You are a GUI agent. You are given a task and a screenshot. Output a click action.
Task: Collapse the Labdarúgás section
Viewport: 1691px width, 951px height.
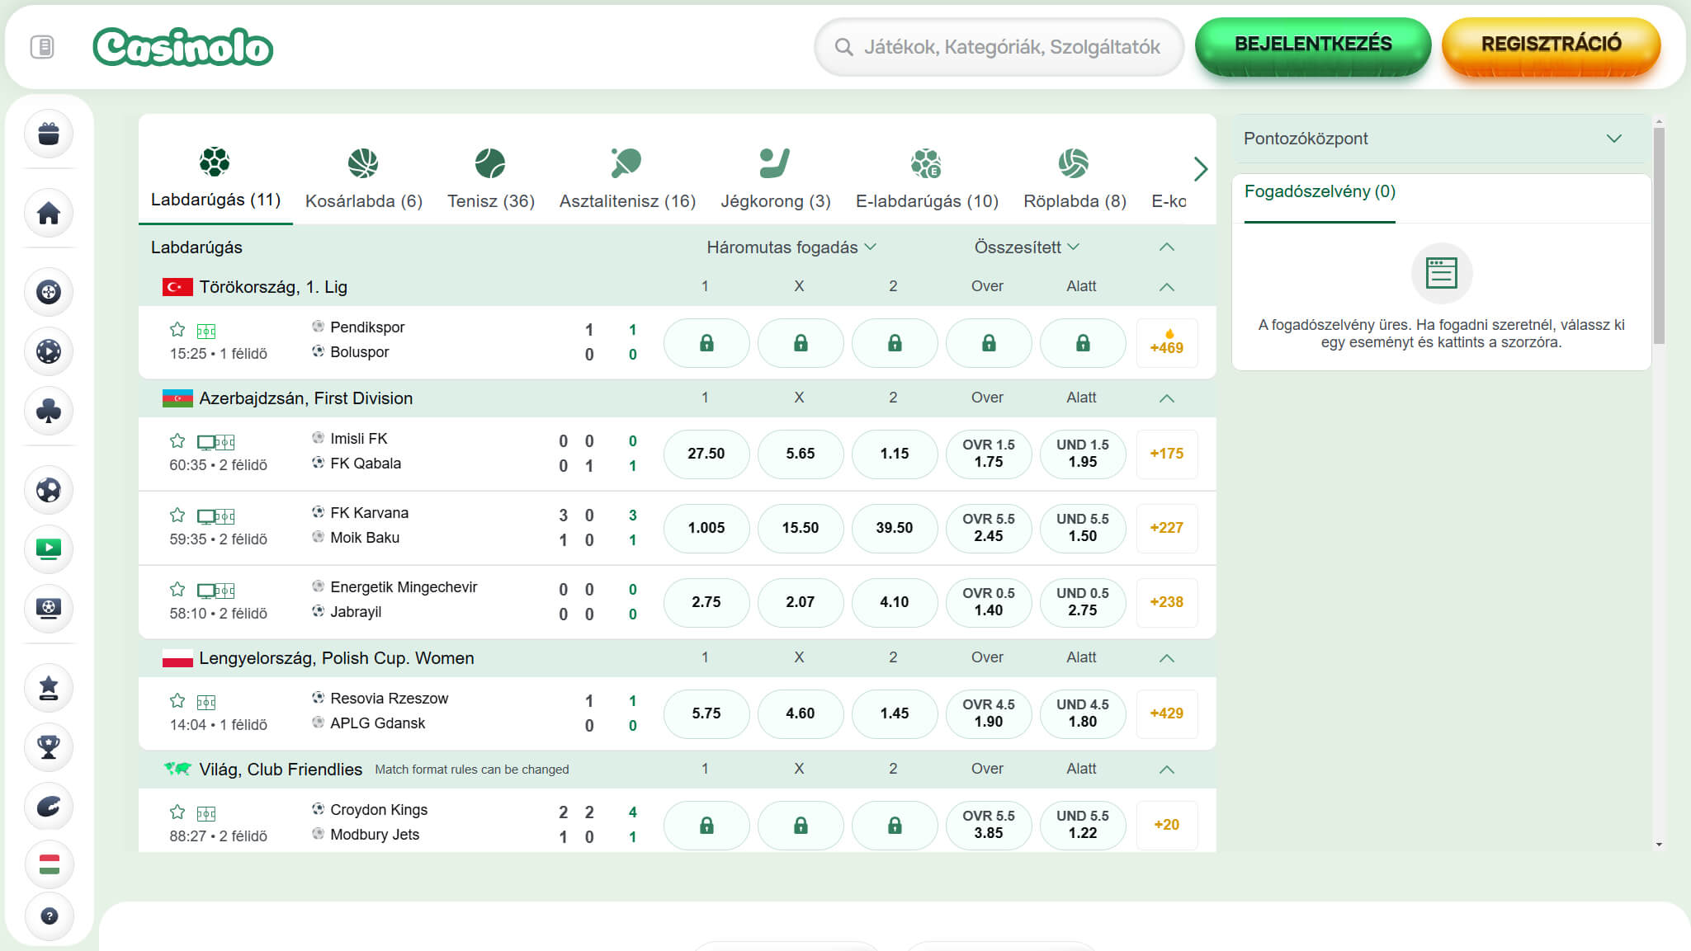1167,247
